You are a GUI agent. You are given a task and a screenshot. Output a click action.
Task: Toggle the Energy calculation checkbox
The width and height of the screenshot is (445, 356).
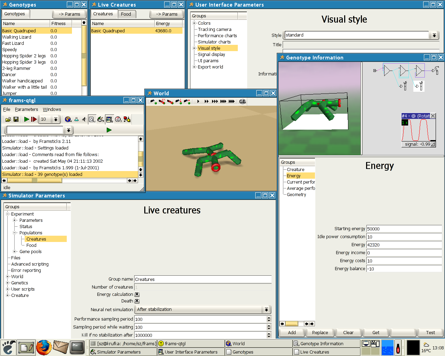coord(137,294)
